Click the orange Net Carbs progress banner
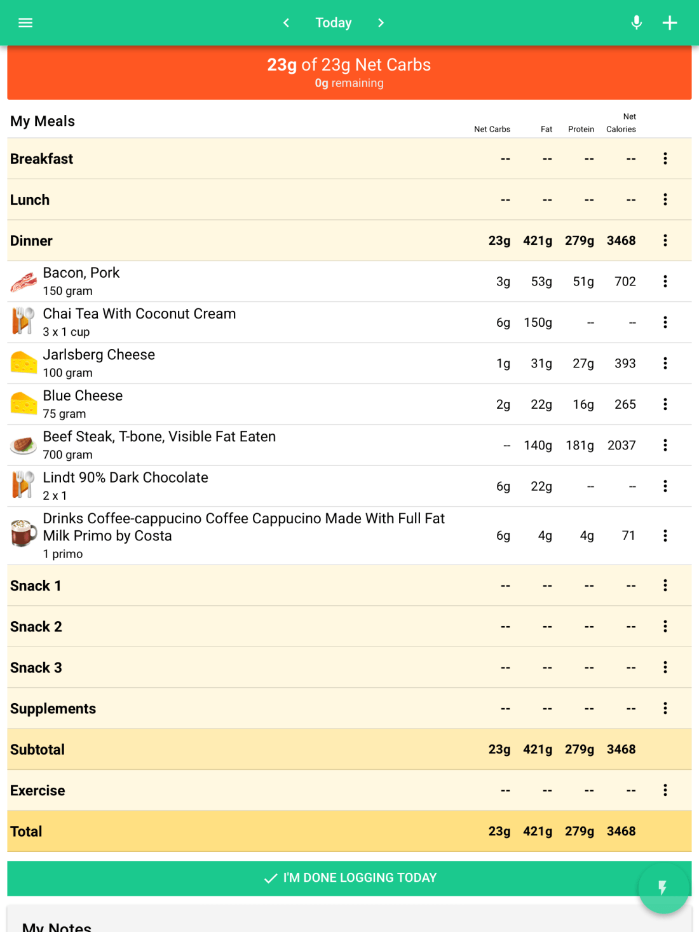Image resolution: width=699 pixels, height=932 pixels. (349, 72)
